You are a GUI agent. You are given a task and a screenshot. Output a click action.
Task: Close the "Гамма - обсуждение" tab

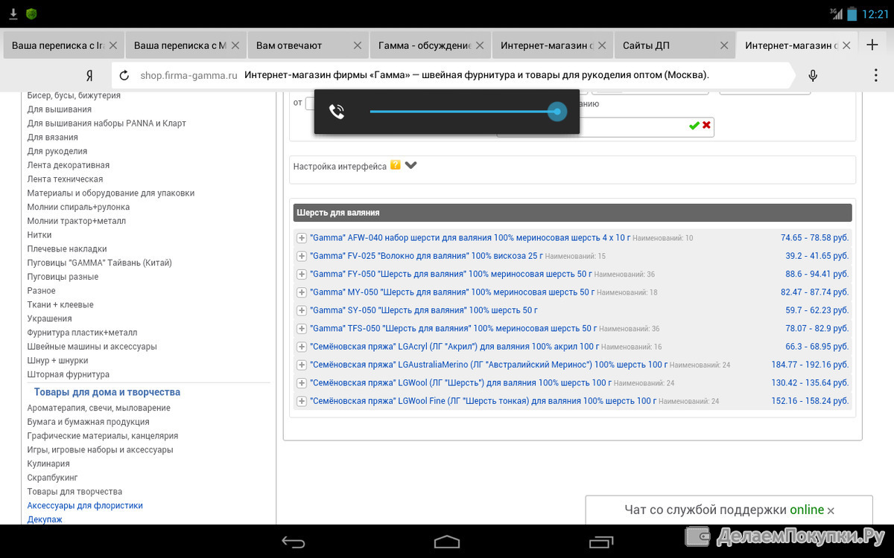(x=479, y=45)
